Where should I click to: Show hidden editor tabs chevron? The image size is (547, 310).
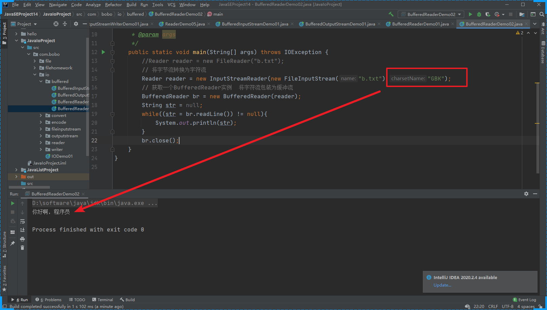click(535, 24)
